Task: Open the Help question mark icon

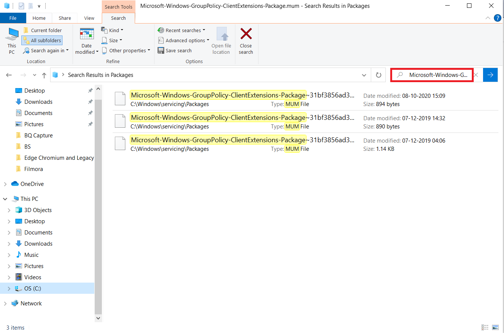Action: pos(498,18)
